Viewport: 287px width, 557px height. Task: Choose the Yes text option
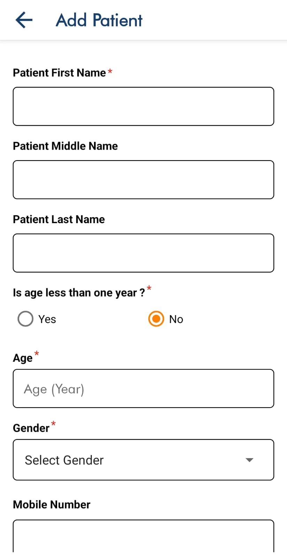click(x=47, y=319)
